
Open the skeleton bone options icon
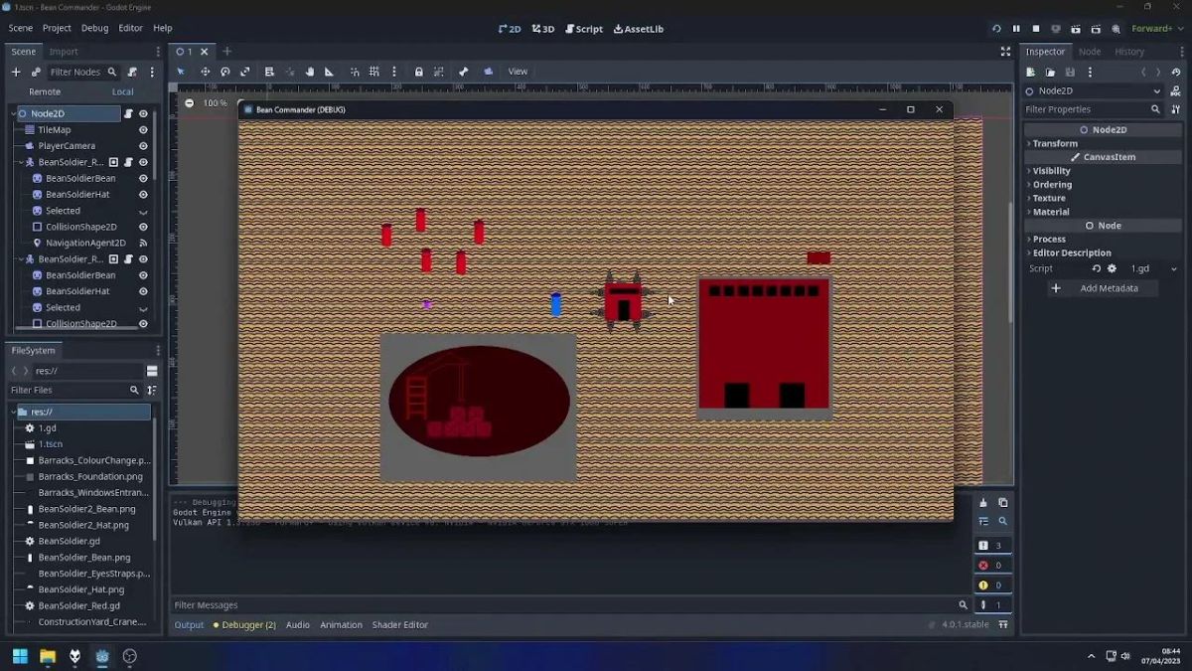(x=463, y=72)
